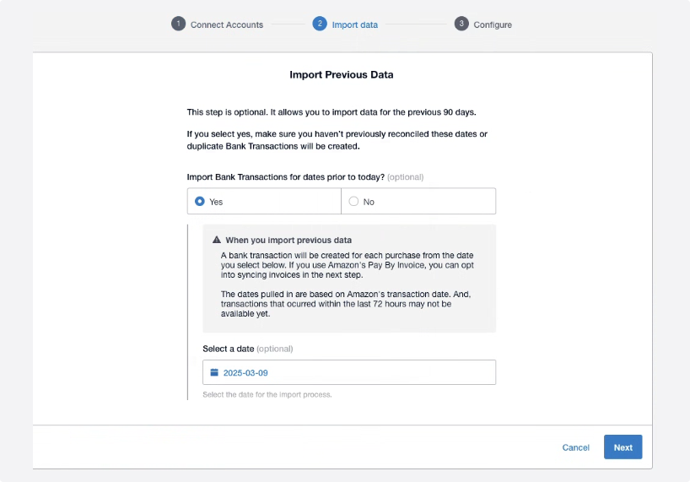This screenshot has height=482, width=690.
Task: Click the Import Previous Data heading
Action: pyautogui.click(x=342, y=74)
